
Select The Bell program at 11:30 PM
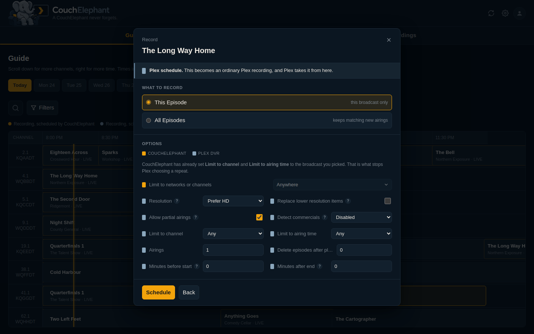479,156
